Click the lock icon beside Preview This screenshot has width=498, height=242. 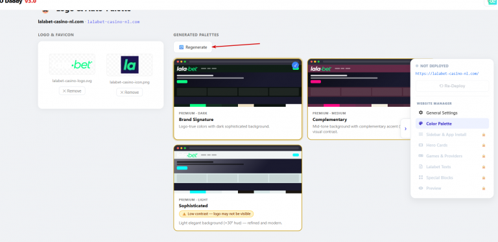(483, 188)
